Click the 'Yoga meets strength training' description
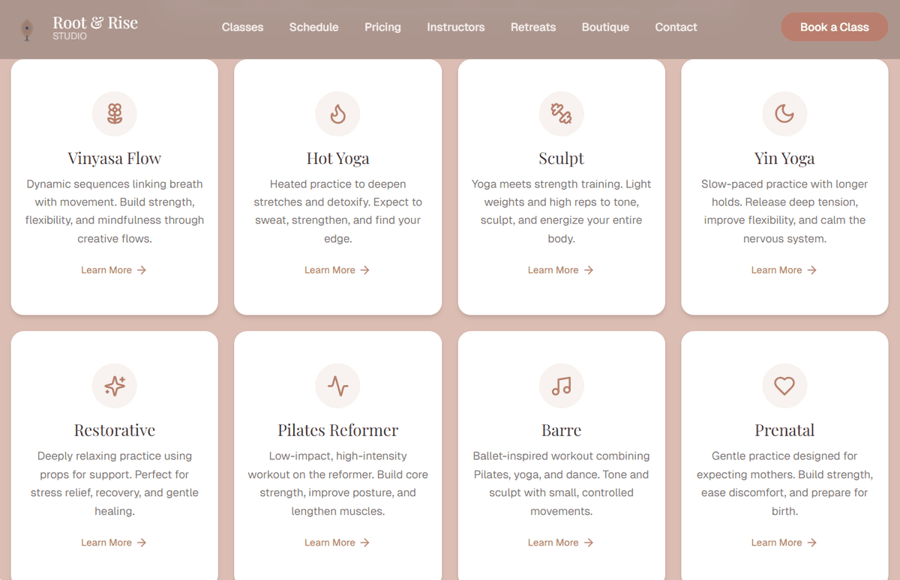 pos(562,211)
